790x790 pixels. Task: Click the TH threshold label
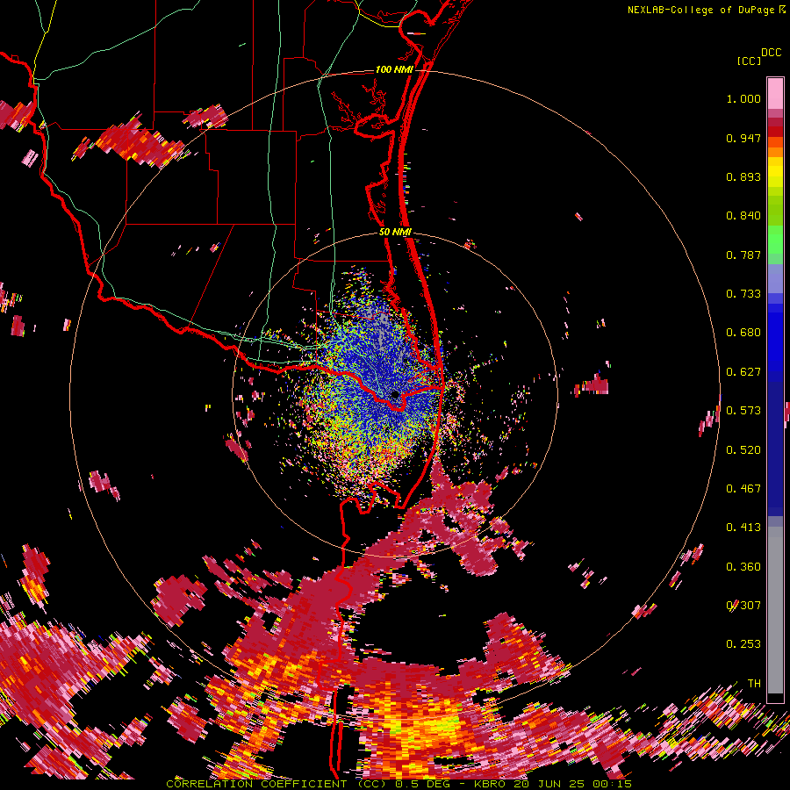point(754,684)
